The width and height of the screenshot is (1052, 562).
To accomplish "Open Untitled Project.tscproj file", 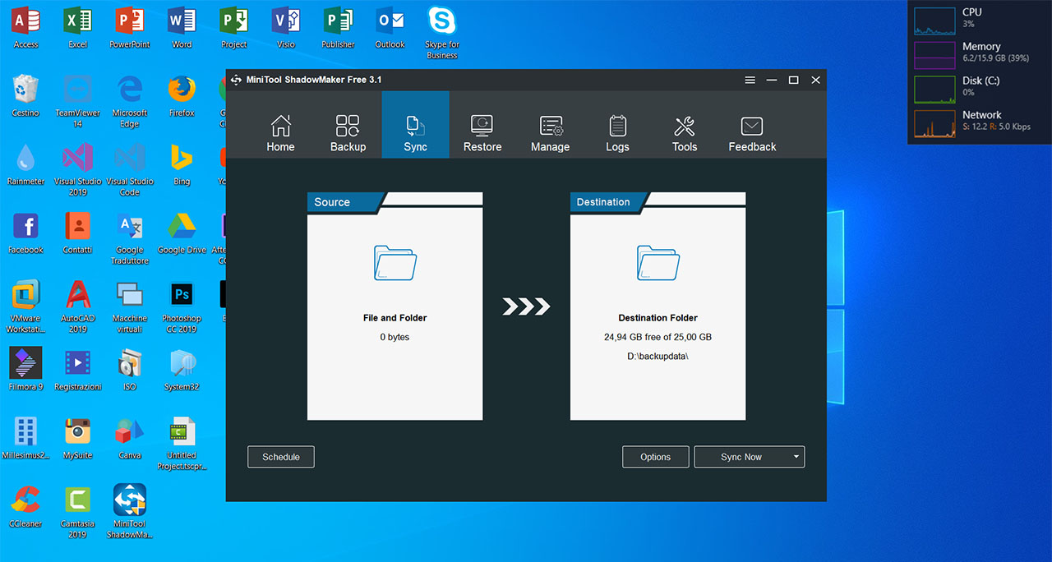I will pos(182,444).
